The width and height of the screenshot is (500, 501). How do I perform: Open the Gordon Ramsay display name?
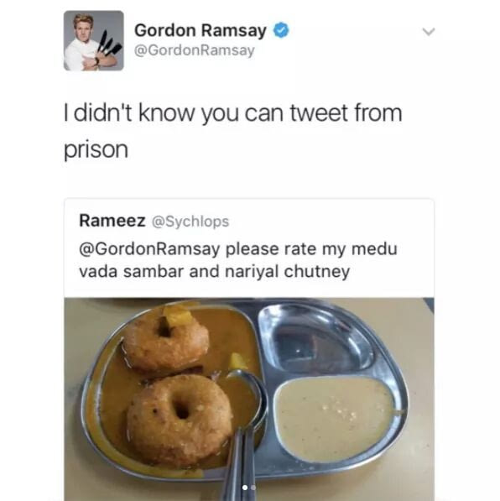point(201,30)
